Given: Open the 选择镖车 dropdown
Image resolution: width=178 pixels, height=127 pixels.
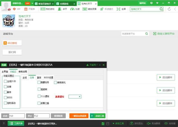Looking at the screenshot, I should 75,96.
